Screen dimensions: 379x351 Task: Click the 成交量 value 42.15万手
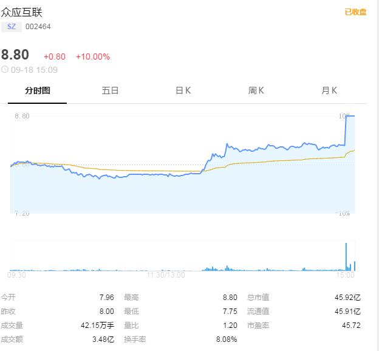tap(97, 325)
